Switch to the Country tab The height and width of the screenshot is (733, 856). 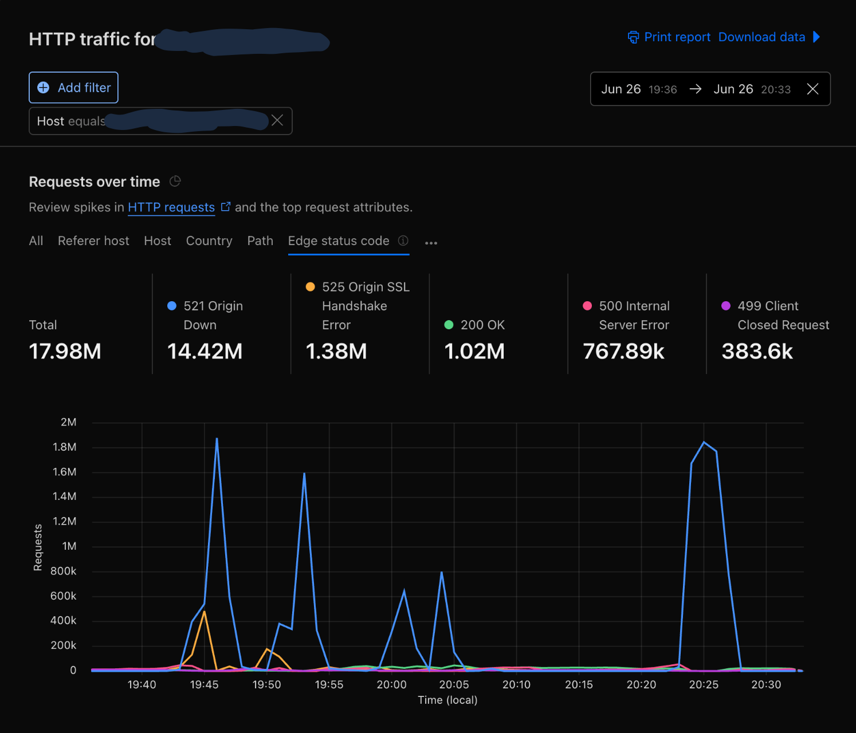point(209,241)
